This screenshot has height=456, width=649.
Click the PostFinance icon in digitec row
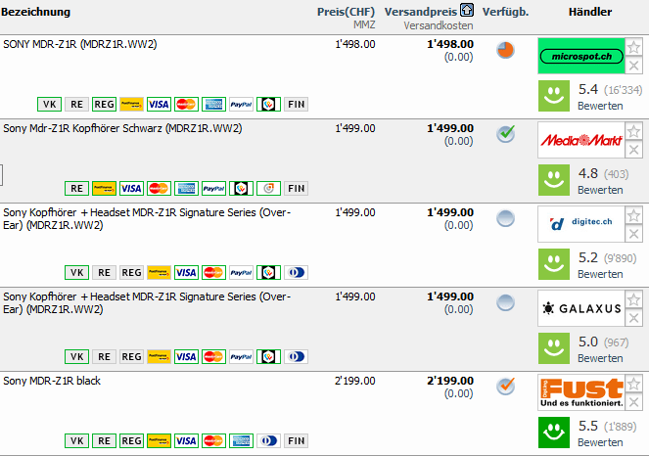click(x=159, y=273)
